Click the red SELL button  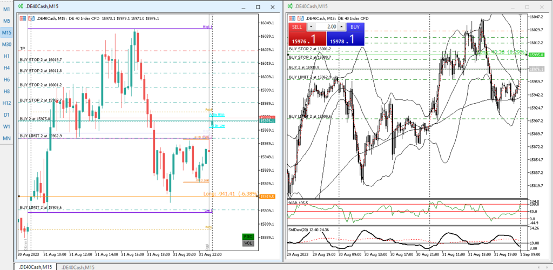tap(298, 27)
